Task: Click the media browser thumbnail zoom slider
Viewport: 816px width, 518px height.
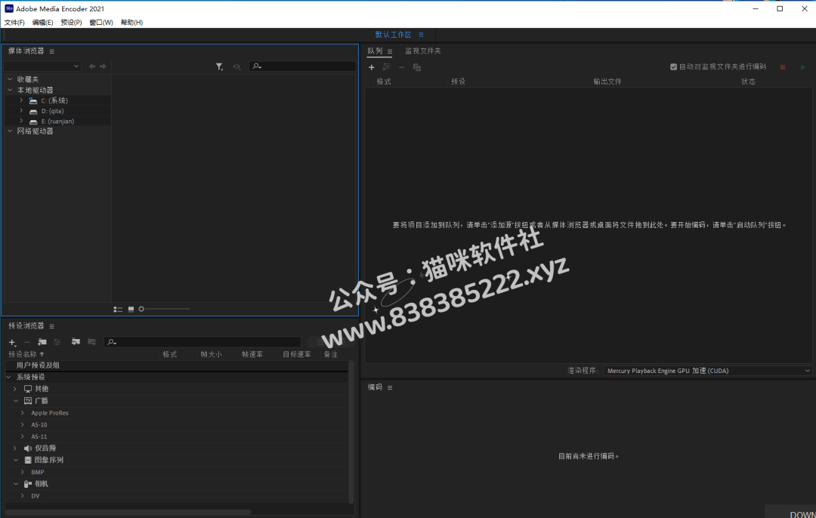Action: point(164,310)
